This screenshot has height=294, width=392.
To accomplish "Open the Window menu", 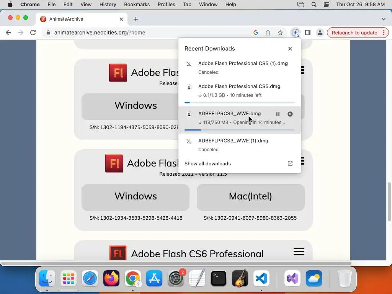I will pos(208,5).
